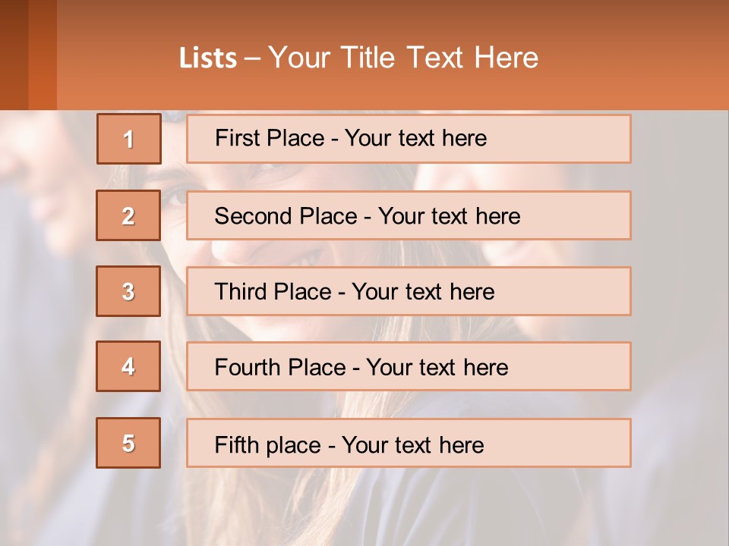Screen dimensions: 729x546
Task: Click the Fourth Place text box
Action: pyautogui.click(x=409, y=367)
